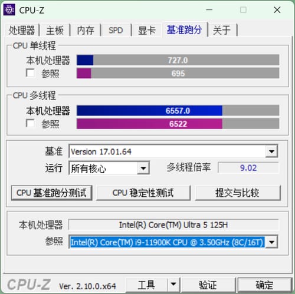Switch to the 主板 tab
The width and height of the screenshot is (295, 294).
click(55, 30)
